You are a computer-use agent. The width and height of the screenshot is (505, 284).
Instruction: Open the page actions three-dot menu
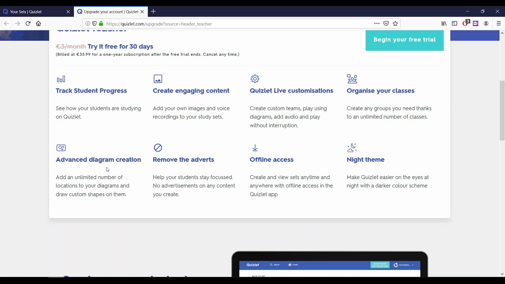click(x=377, y=24)
